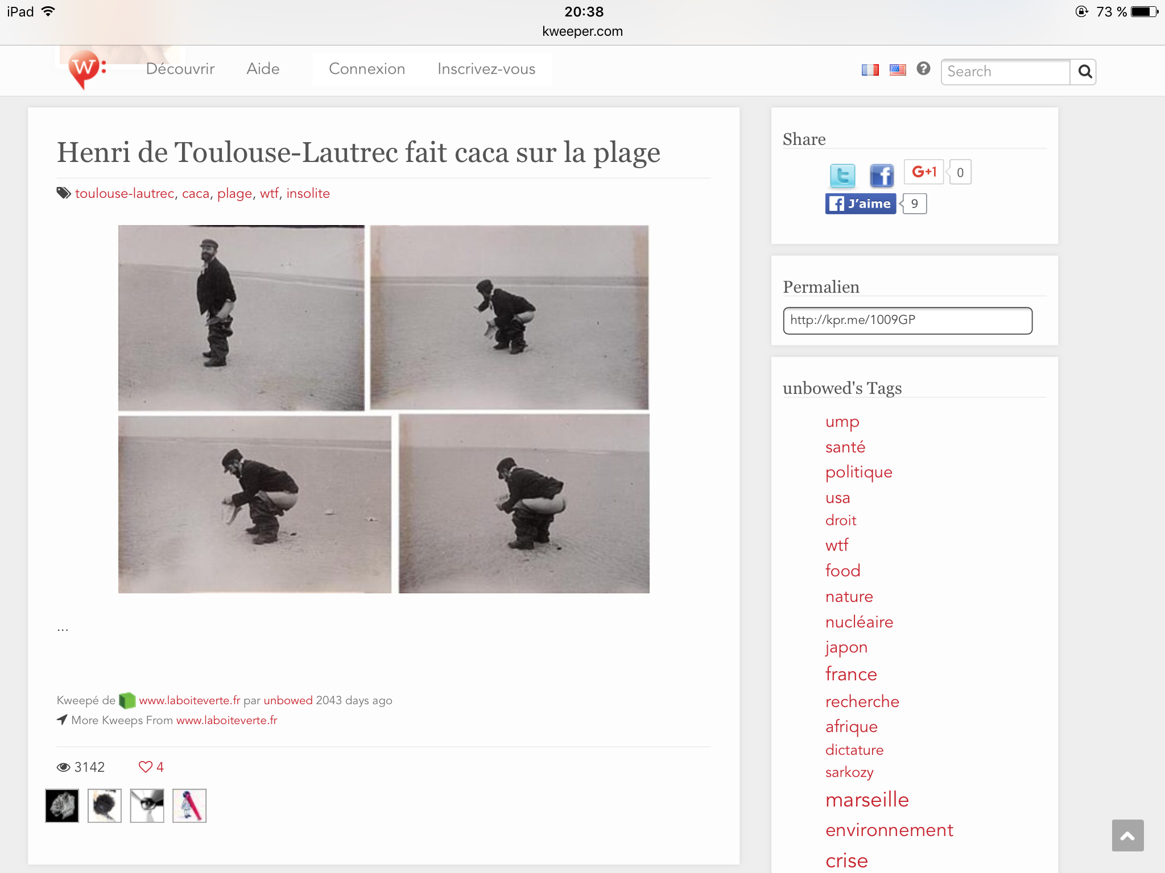This screenshot has height=873, width=1165.
Task: Open the sarkozy tag
Action: (x=849, y=772)
